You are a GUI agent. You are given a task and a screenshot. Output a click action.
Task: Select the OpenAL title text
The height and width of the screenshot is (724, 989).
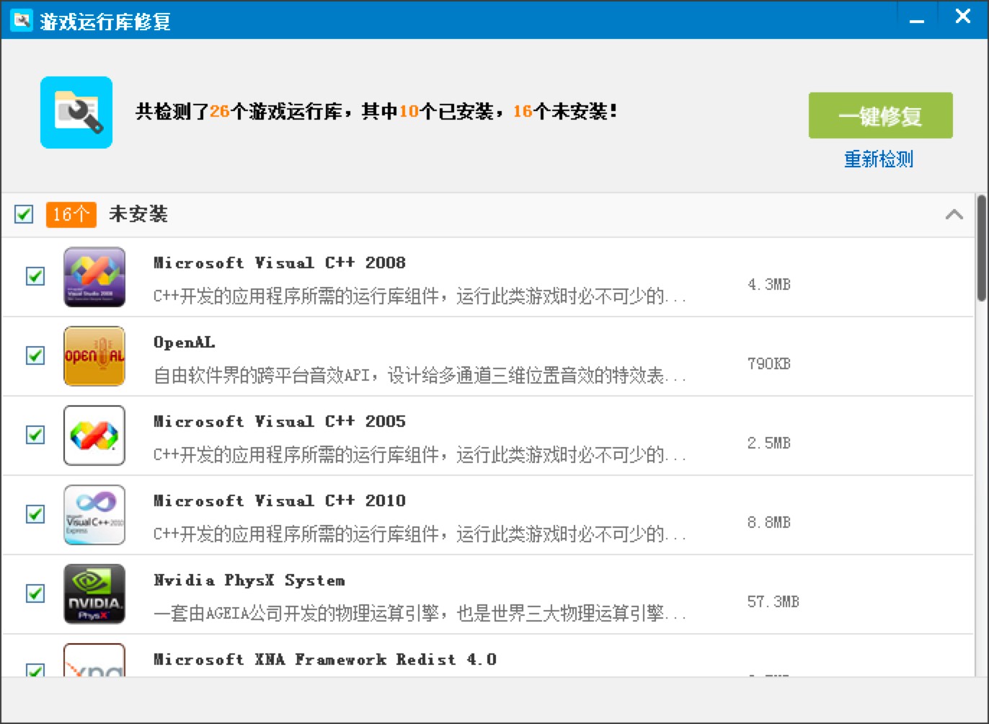click(185, 343)
